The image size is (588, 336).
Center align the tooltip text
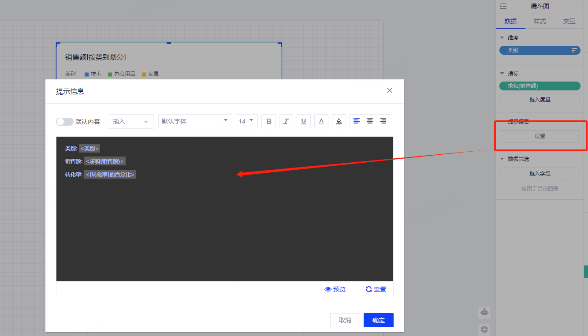click(370, 121)
